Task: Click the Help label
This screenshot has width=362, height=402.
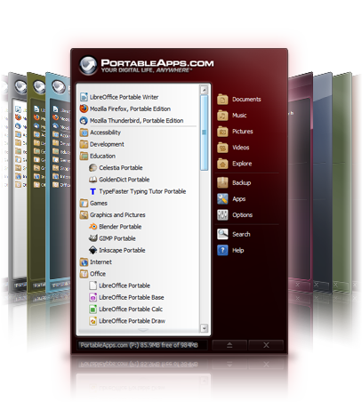Action: click(x=238, y=250)
